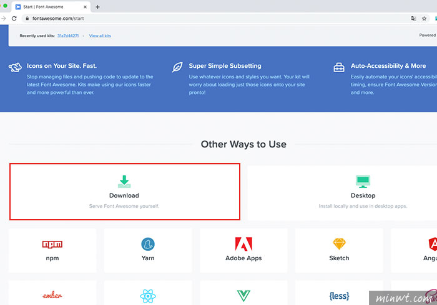This screenshot has height=305, width=437.
Task: Reload the page with the refresh icon
Action: point(14,18)
